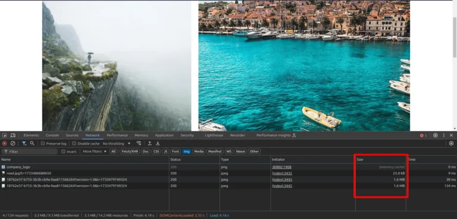Deselect the active Img type filter
The height and width of the screenshot is (219, 457).
pyautogui.click(x=186, y=151)
